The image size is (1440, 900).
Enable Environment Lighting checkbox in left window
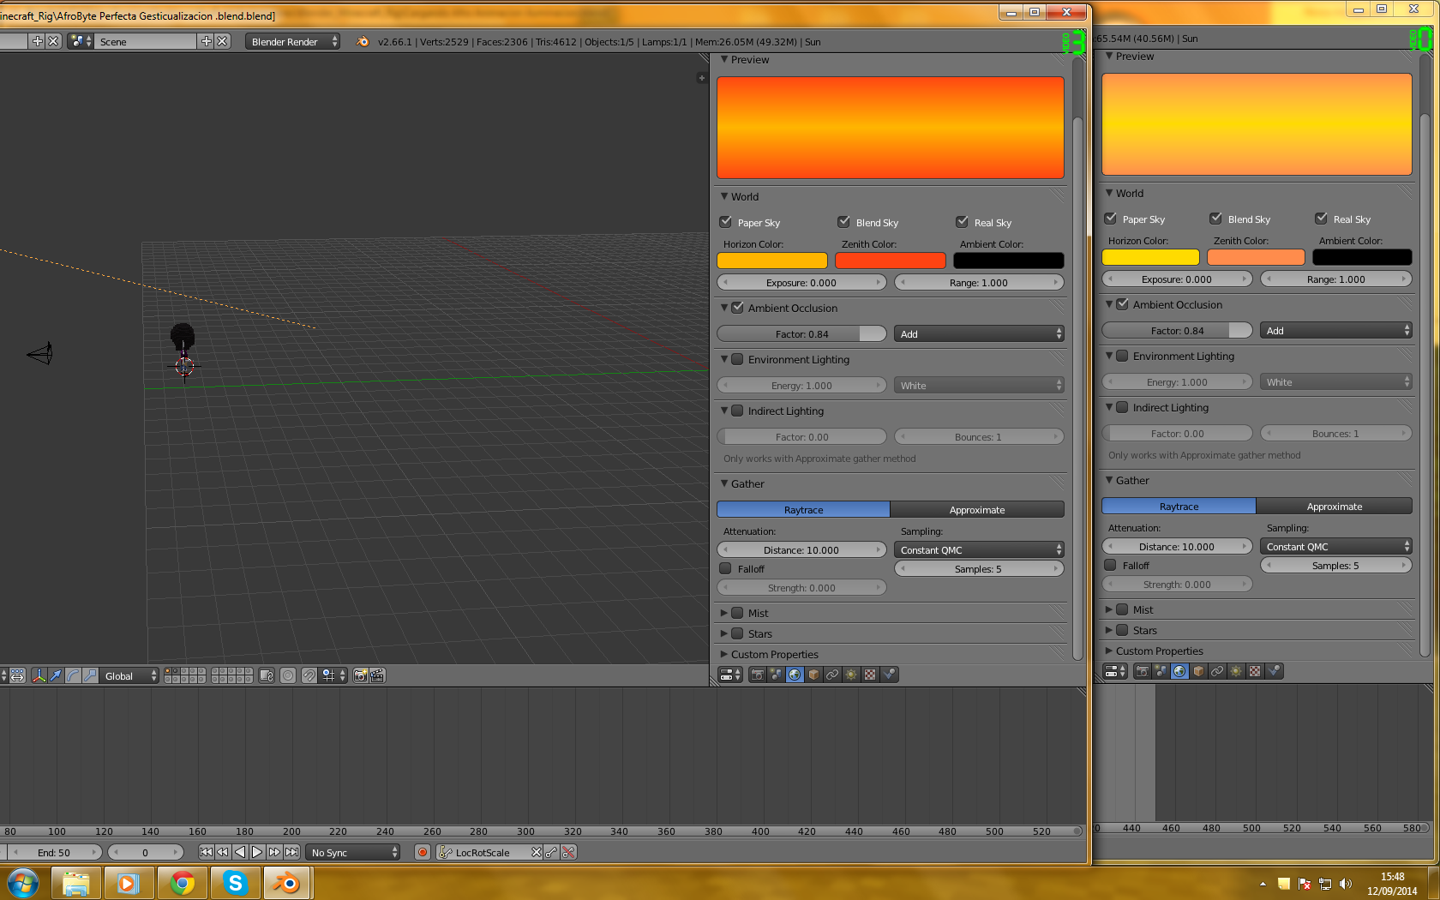[737, 359]
